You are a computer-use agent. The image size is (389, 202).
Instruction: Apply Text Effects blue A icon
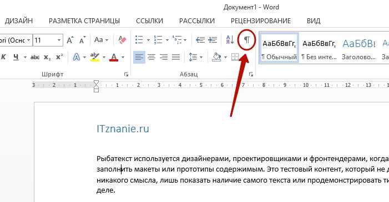[77, 58]
